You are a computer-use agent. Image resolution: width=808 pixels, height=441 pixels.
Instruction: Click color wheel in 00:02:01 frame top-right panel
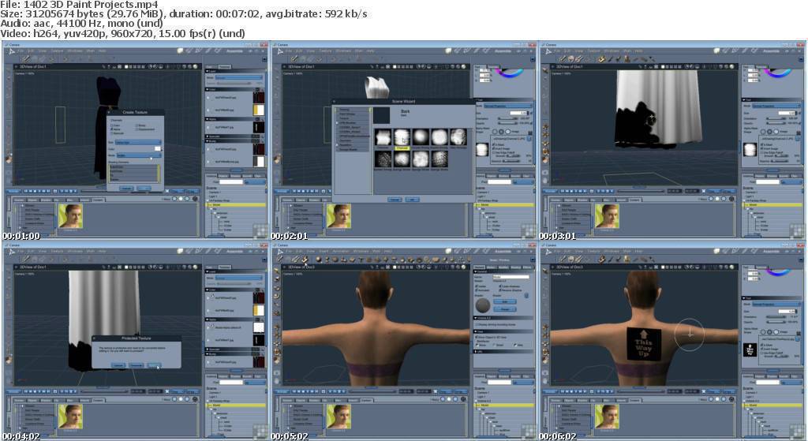click(x=511, y=72)
